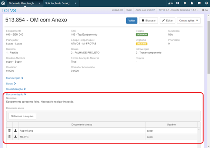Click the Usuário column header
Viewport: 210px width, 148px height.
171,125
